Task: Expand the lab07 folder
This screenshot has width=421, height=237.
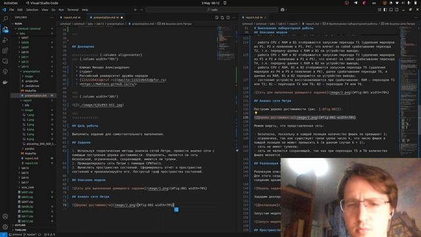Action: pyautogui.click(x=25, y=38)
